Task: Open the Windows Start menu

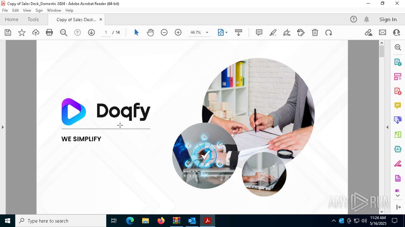Action: click(8, 221)
